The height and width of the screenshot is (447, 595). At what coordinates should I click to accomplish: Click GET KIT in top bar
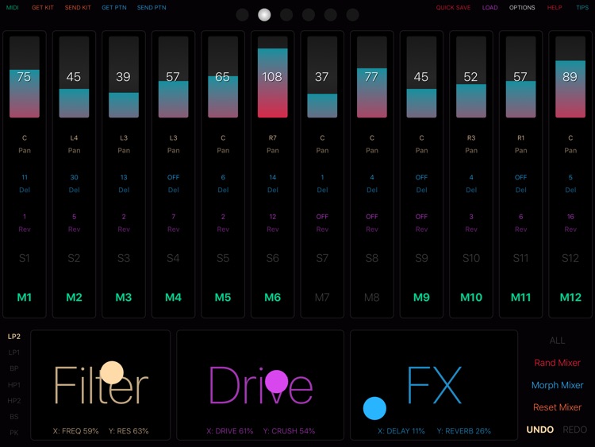point(43,7)
